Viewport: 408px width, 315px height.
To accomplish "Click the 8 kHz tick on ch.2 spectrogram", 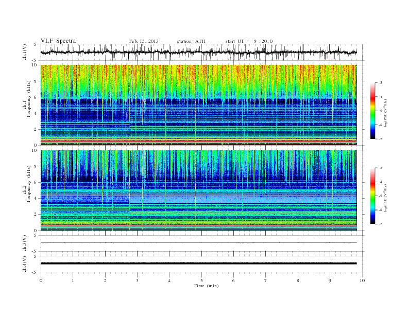I will coord(36,166).
